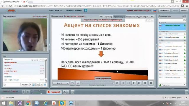Click the Послать send button in chat
This screenshot has height=106, width=189.
pos(25,85)
